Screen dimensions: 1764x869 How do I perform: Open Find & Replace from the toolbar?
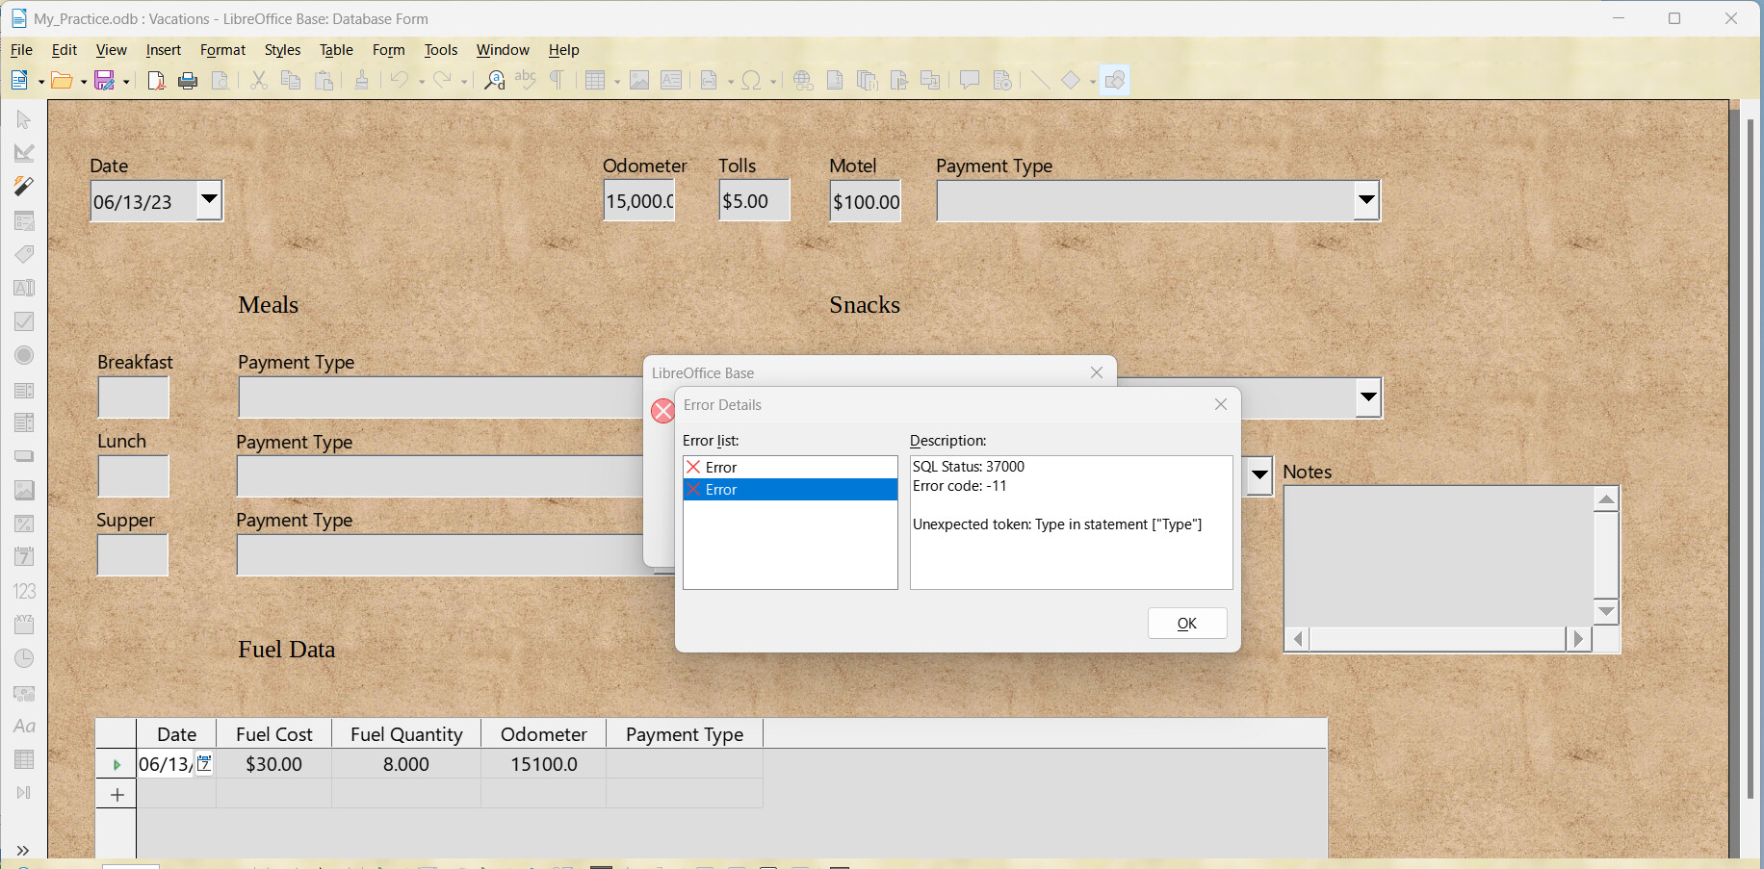click(x=494, y=81)
